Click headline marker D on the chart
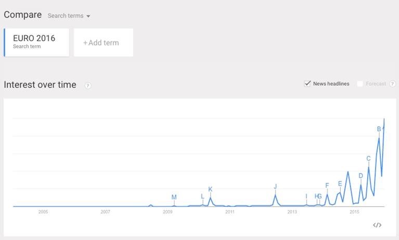399x240 pixels. (361, 176)
